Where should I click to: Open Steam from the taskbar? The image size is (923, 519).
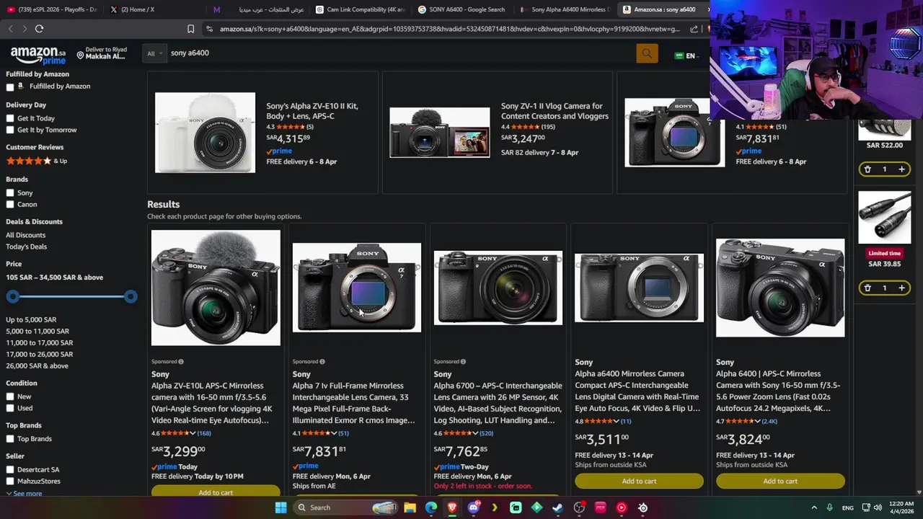point(557,507)
